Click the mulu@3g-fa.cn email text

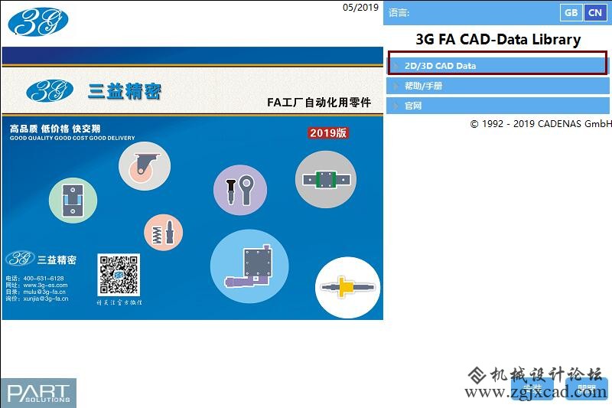(44, 292)
